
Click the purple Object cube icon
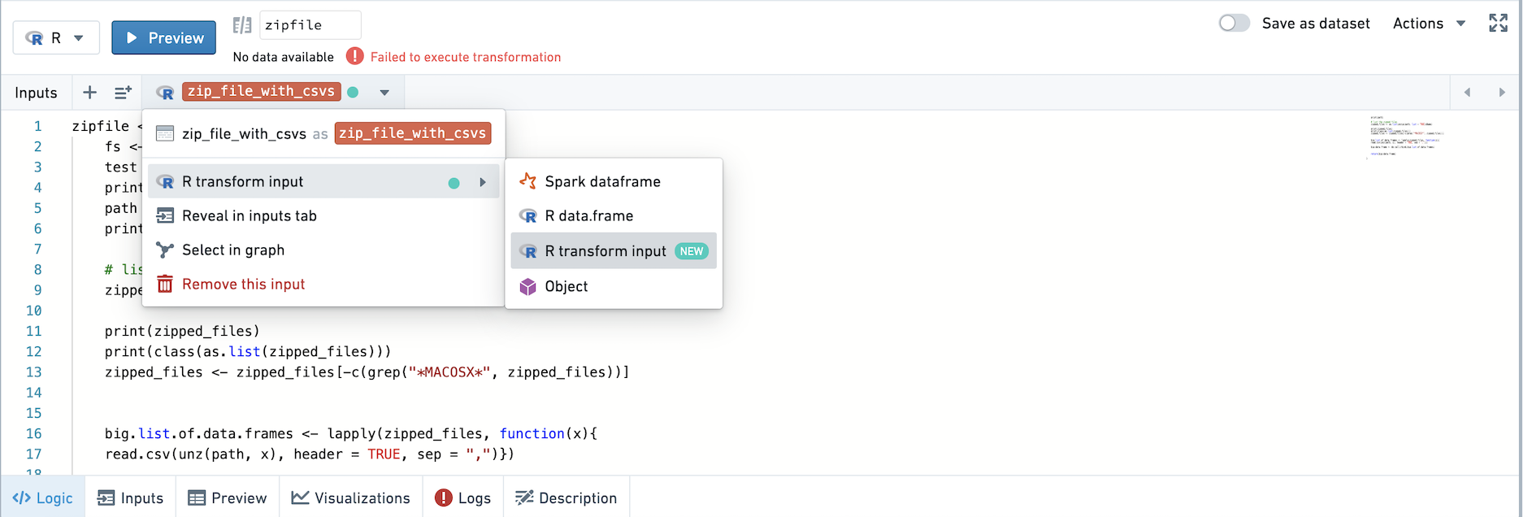click(528, 286)
